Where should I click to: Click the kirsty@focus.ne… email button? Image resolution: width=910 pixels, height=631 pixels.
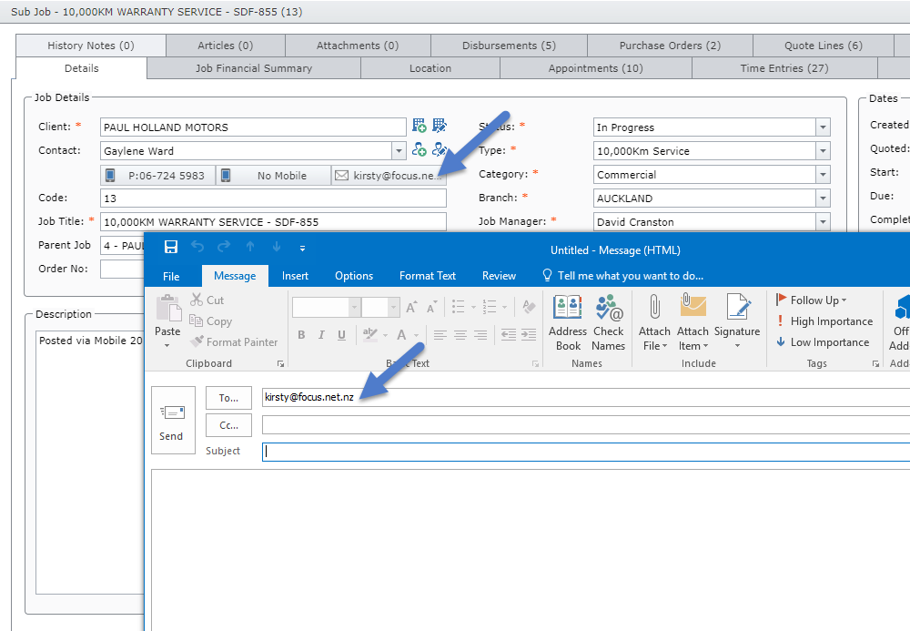389,176
